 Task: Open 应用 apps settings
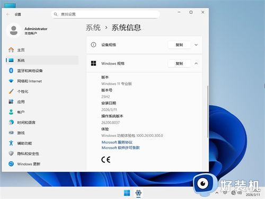point(42,102)
